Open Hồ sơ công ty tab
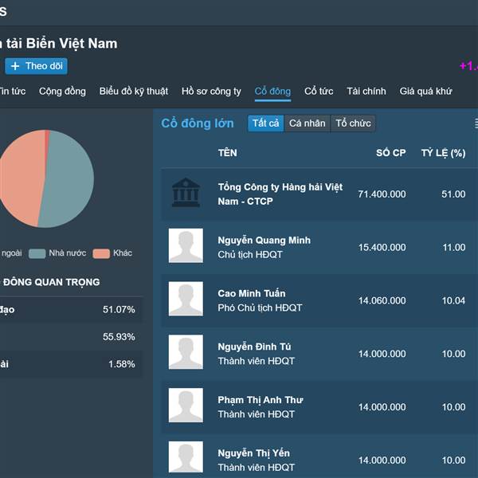This screenshot has width=478, height=478. click(x=211, y=91)
